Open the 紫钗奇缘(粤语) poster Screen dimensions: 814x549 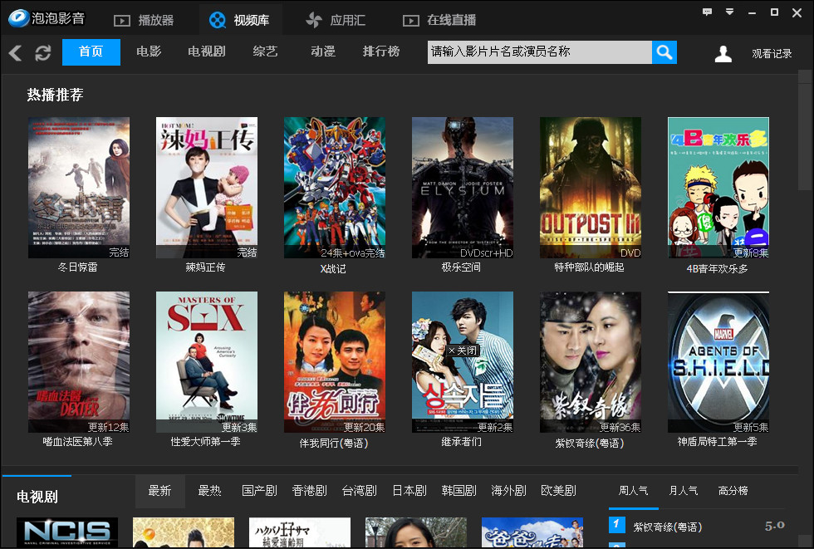(591, 361)
